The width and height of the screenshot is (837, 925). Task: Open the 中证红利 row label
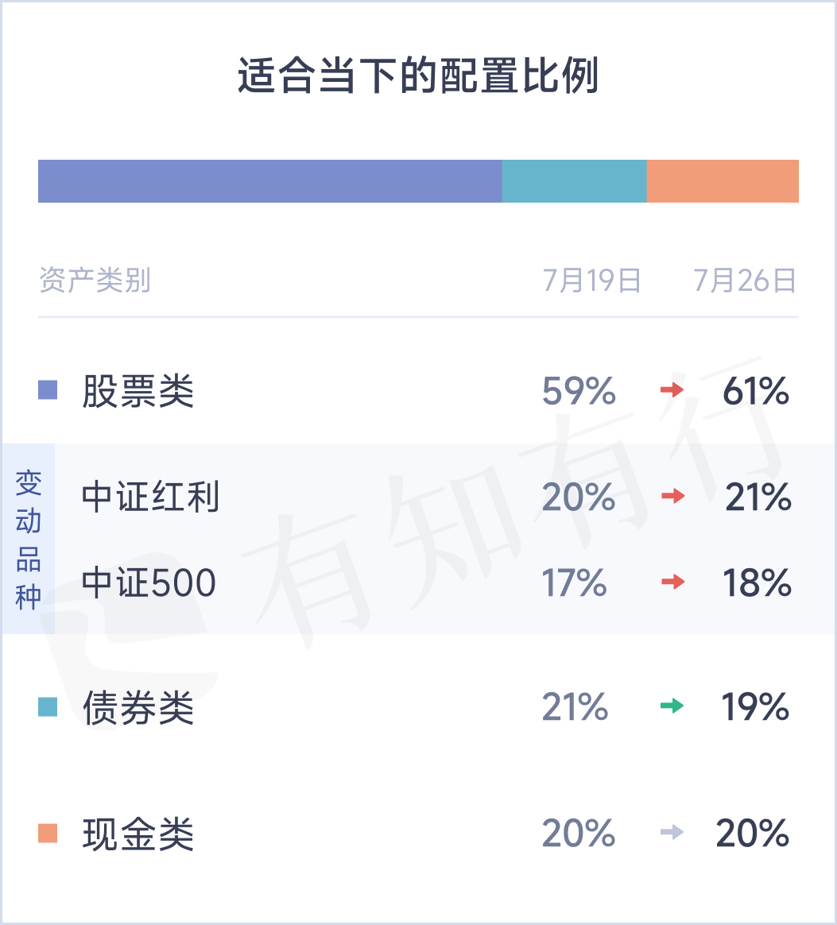(150, 497)
